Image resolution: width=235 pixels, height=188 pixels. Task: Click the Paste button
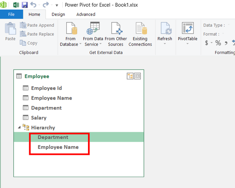coord(10,32)
